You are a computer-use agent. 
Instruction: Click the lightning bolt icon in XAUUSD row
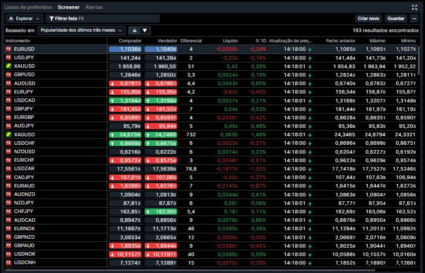click(310, 66)
